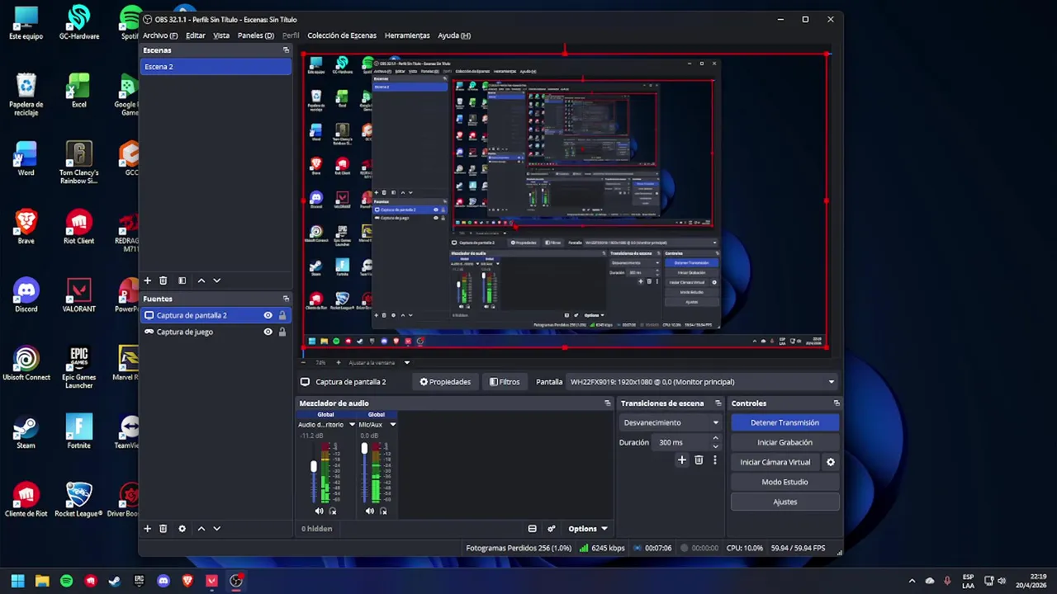Screen dimensions: 1057x594
Task: Zoom in the preview with plus icon
Action: (339, 362)
